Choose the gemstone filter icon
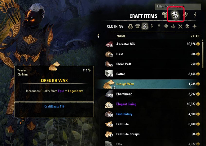 pos(187,26)
